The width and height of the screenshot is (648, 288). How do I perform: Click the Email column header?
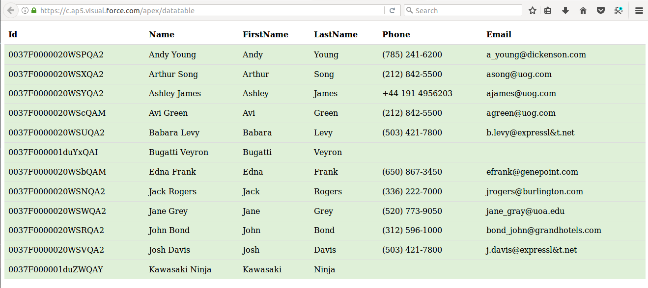[x=499, y=34]
